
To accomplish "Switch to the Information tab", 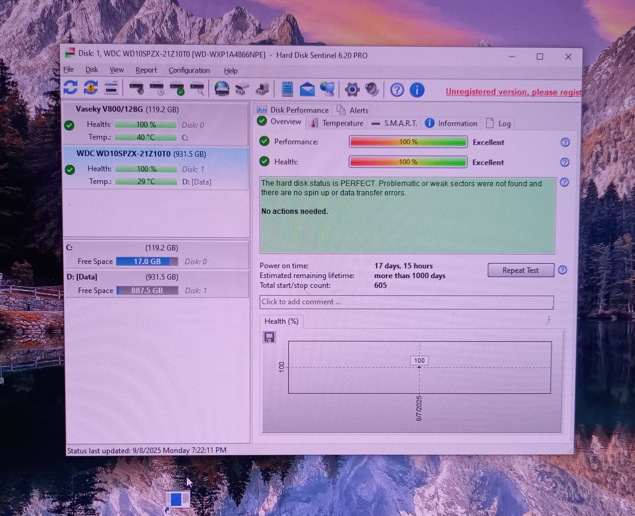I will pos(451,123).
